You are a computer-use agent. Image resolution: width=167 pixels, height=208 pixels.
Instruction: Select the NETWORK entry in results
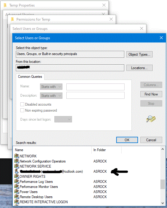pyautogui.click(x=28, y=156)
